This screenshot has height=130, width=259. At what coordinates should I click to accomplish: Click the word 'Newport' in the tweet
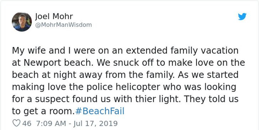click(43, 63)
